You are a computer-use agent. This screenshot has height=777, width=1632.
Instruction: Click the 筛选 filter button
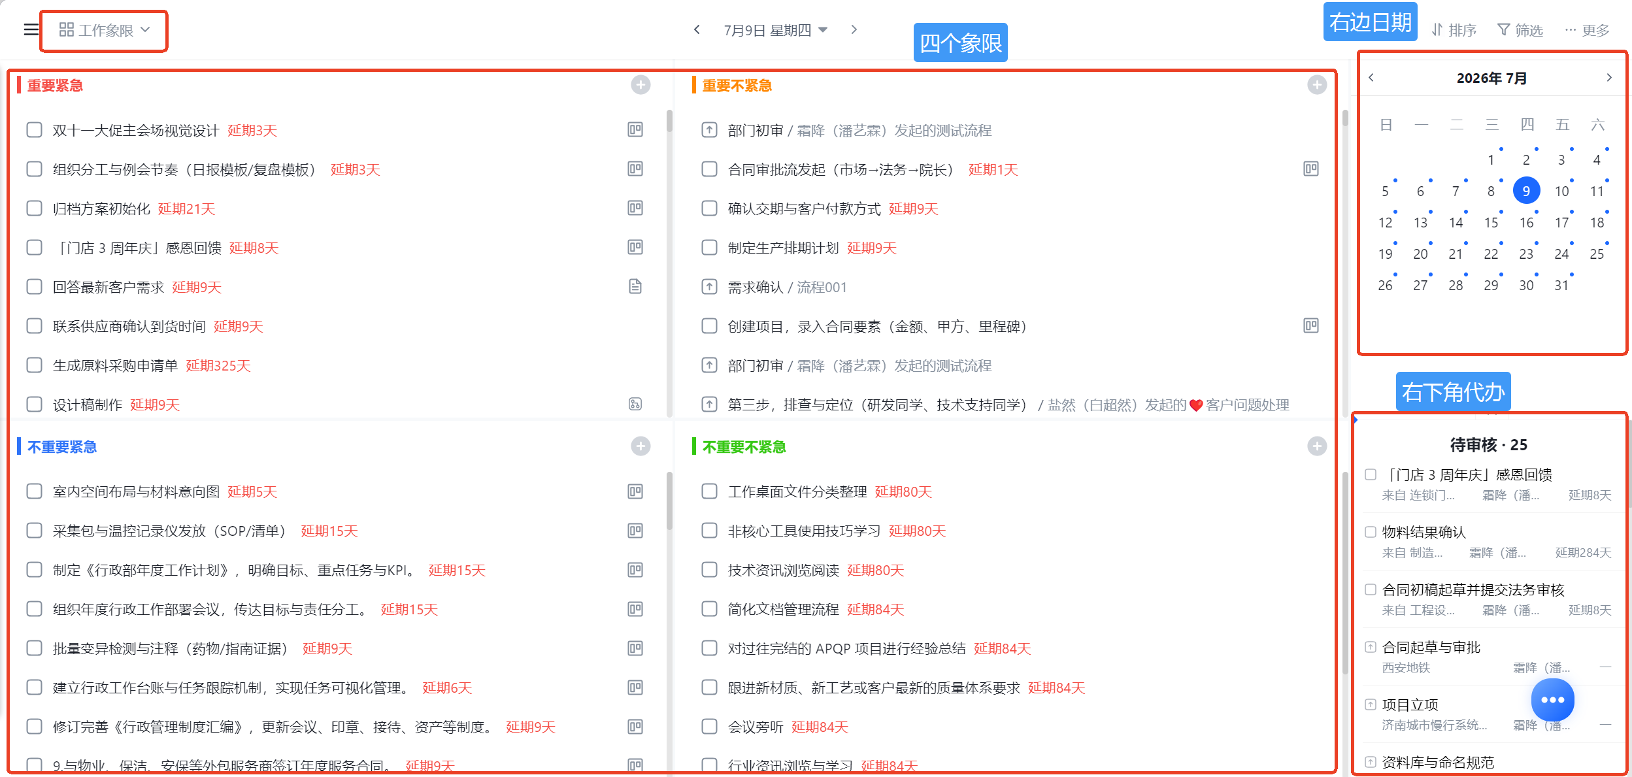(1520, 30)
